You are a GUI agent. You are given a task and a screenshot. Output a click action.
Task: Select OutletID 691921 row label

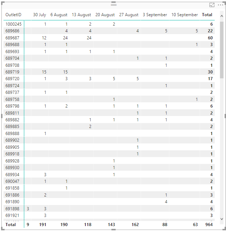click(12, 216)
